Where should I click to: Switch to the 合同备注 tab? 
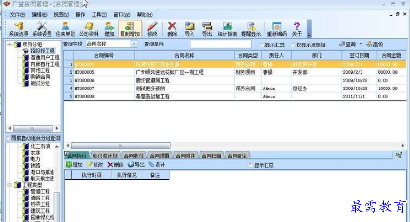click(237, 155)
